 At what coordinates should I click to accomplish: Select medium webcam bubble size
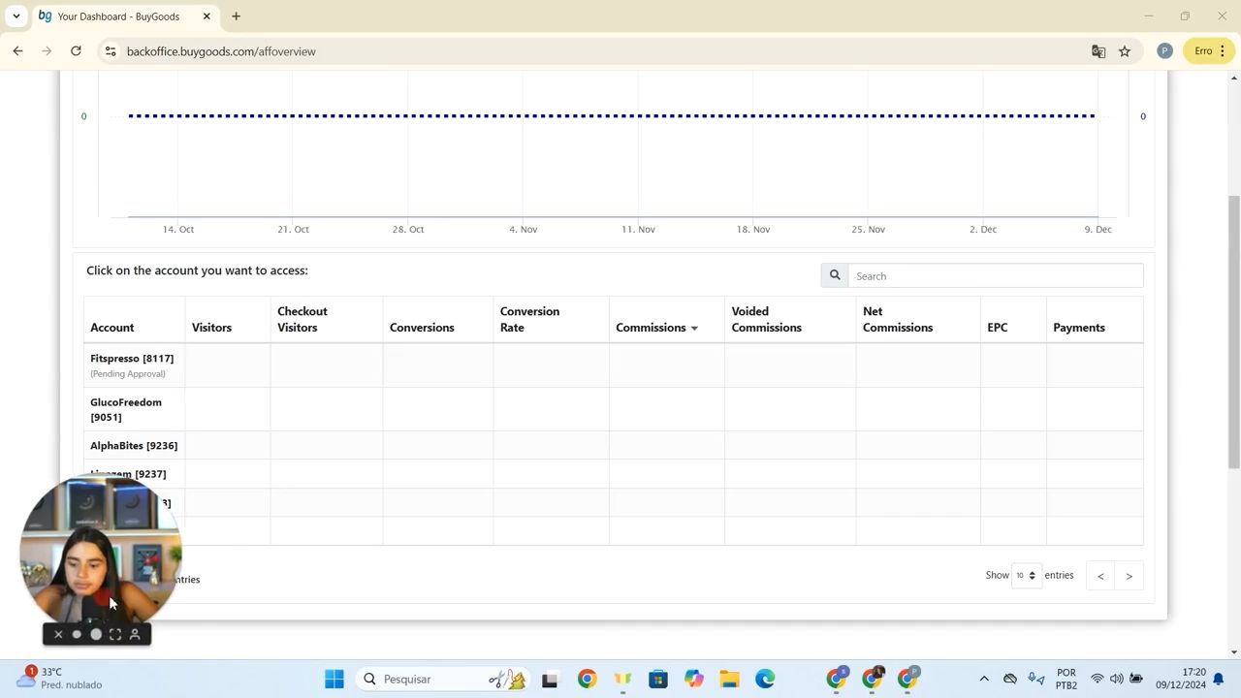pos(96,634)
